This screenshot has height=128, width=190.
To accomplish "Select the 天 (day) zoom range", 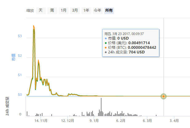I will [41, 10].
